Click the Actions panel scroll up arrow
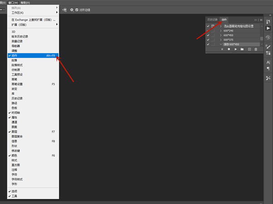273x204 pixels. pyautogui.click(x=262, y=26)
